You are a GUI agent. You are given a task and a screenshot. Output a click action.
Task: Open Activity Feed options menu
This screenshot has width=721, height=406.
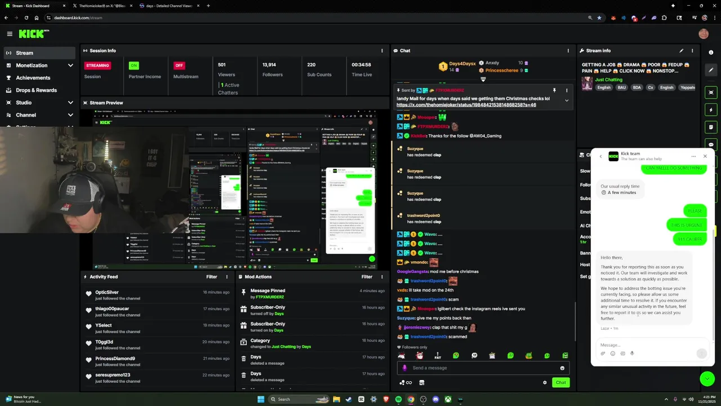point(227,277)
